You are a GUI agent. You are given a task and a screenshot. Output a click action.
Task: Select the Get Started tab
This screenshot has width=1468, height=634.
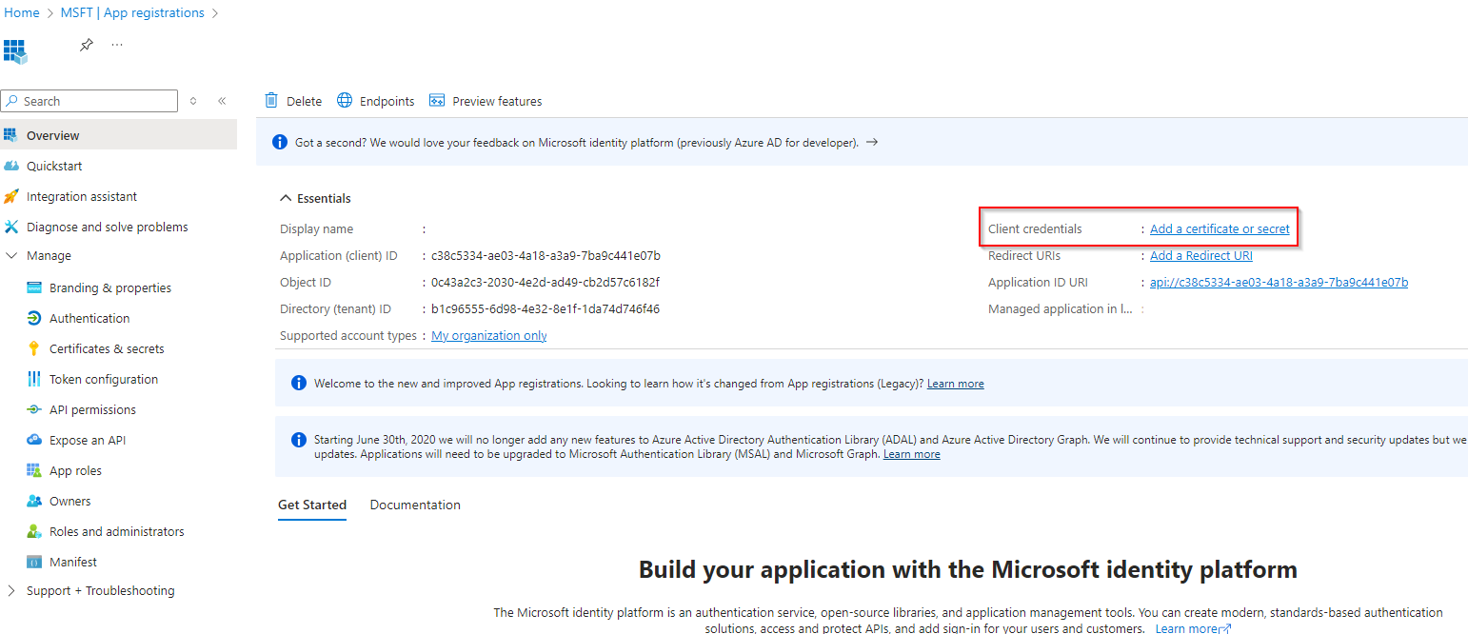pos(312,505)
